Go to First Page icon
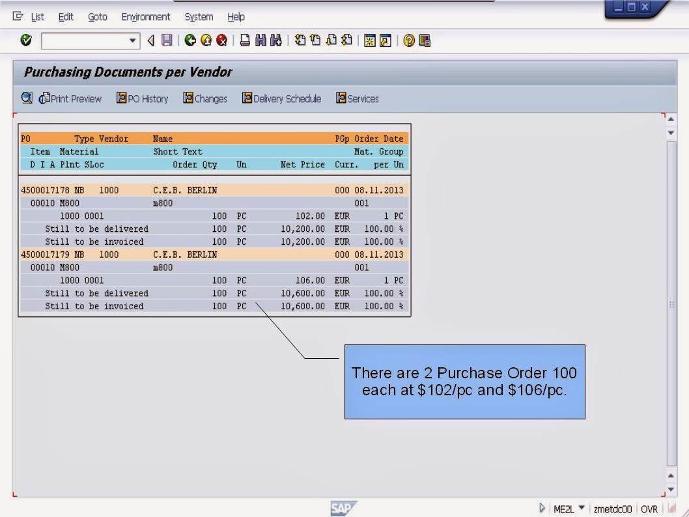The height and width of the screenshot is (517, 689). pos(300,40)
